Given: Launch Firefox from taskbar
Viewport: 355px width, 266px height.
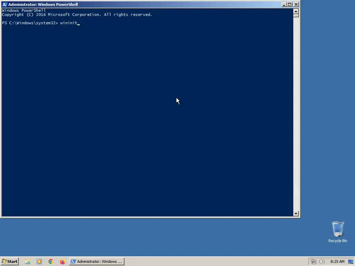Looking at the screenshot, I should click(62, 262).
